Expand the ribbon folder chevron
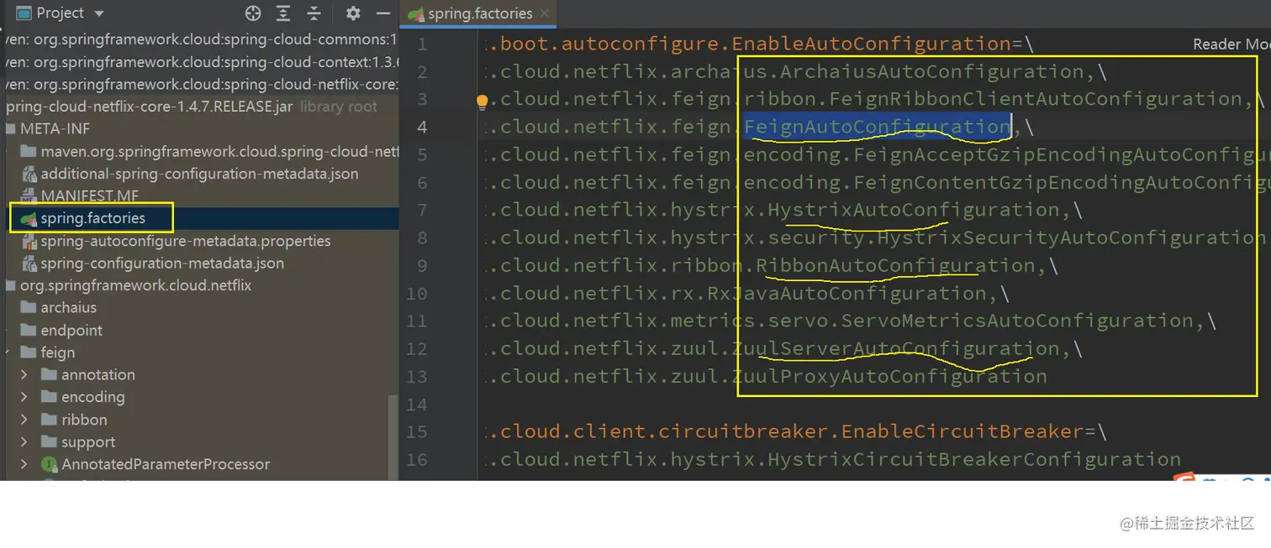1271x548 pixels. pyautogui.click(x=24, y=420)
